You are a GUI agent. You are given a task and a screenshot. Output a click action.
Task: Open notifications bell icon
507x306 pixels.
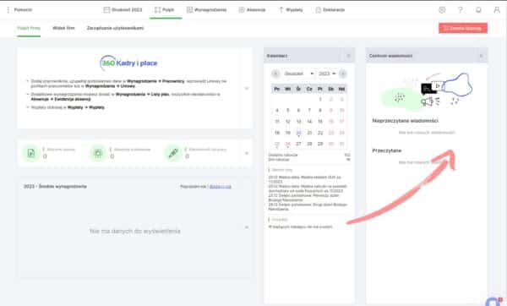[x=478, y=9]
